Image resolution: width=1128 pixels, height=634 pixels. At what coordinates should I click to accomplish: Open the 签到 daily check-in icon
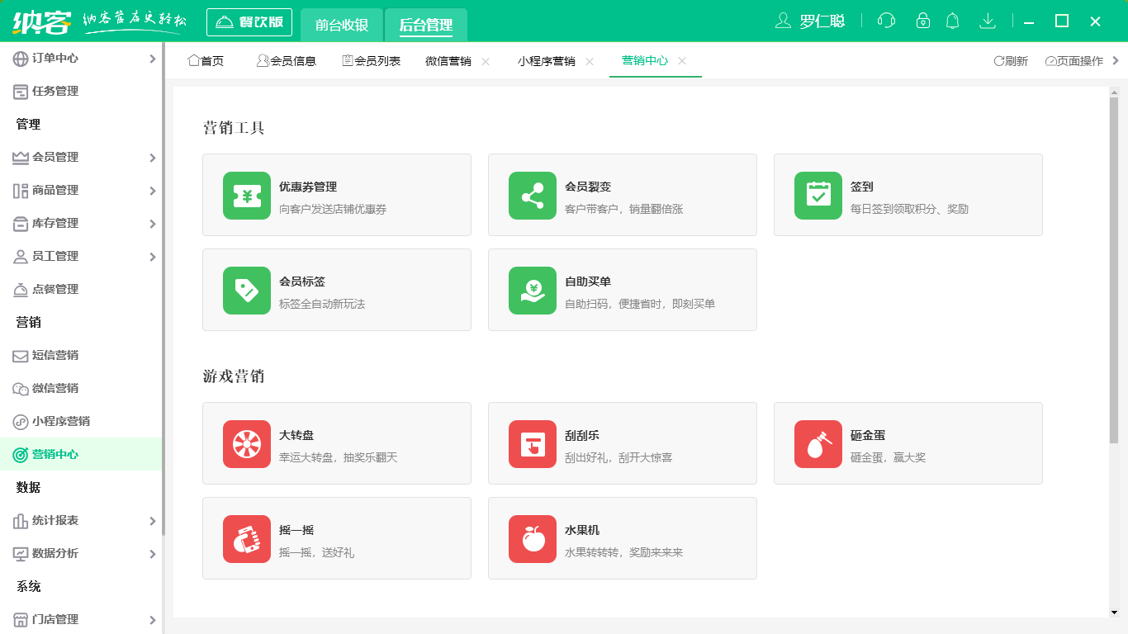(818, 196)
